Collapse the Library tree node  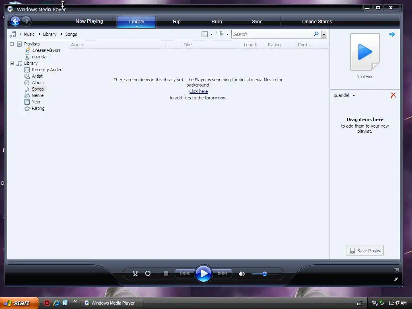tap(12, 63)
